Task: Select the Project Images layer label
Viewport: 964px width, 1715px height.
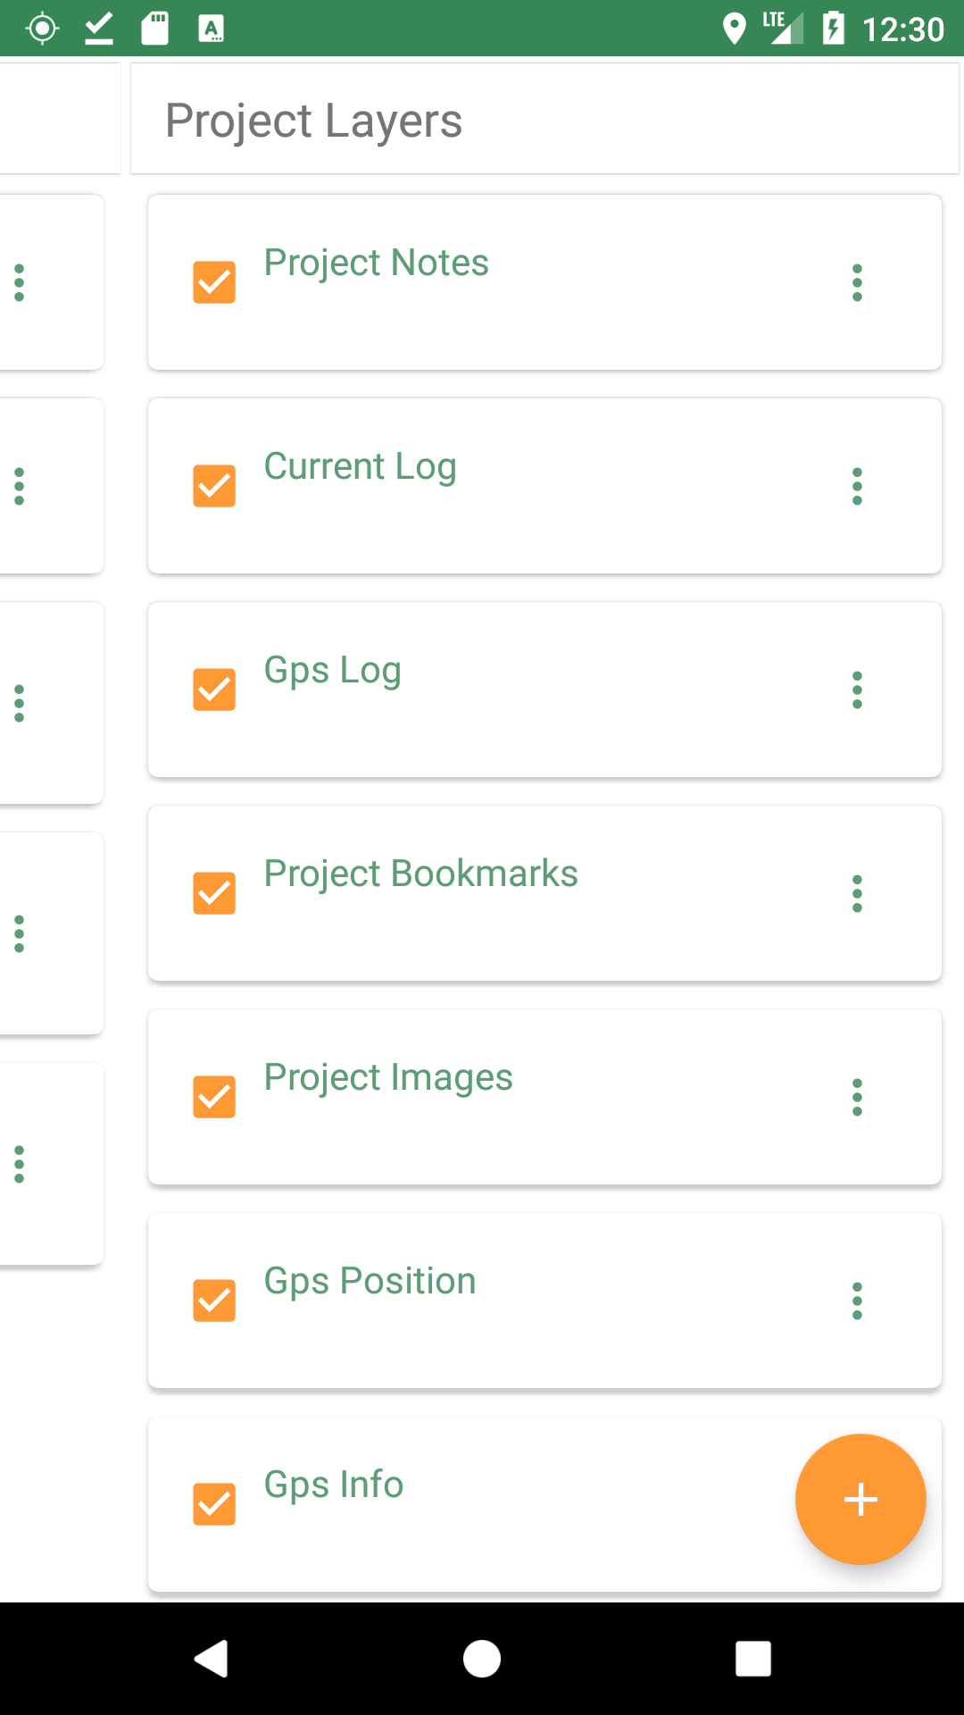Action: coord(388,1078)
